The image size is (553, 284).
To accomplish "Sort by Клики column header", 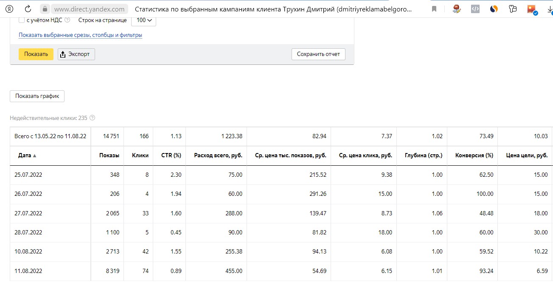I will [140, 156].
